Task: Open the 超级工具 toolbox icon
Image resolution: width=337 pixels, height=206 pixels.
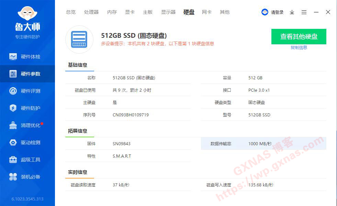Action: pos(13,160)
